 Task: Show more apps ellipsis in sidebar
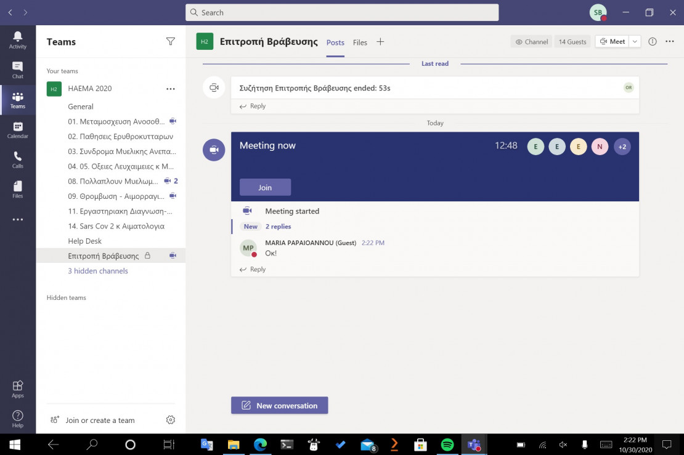tap(17, 220)
